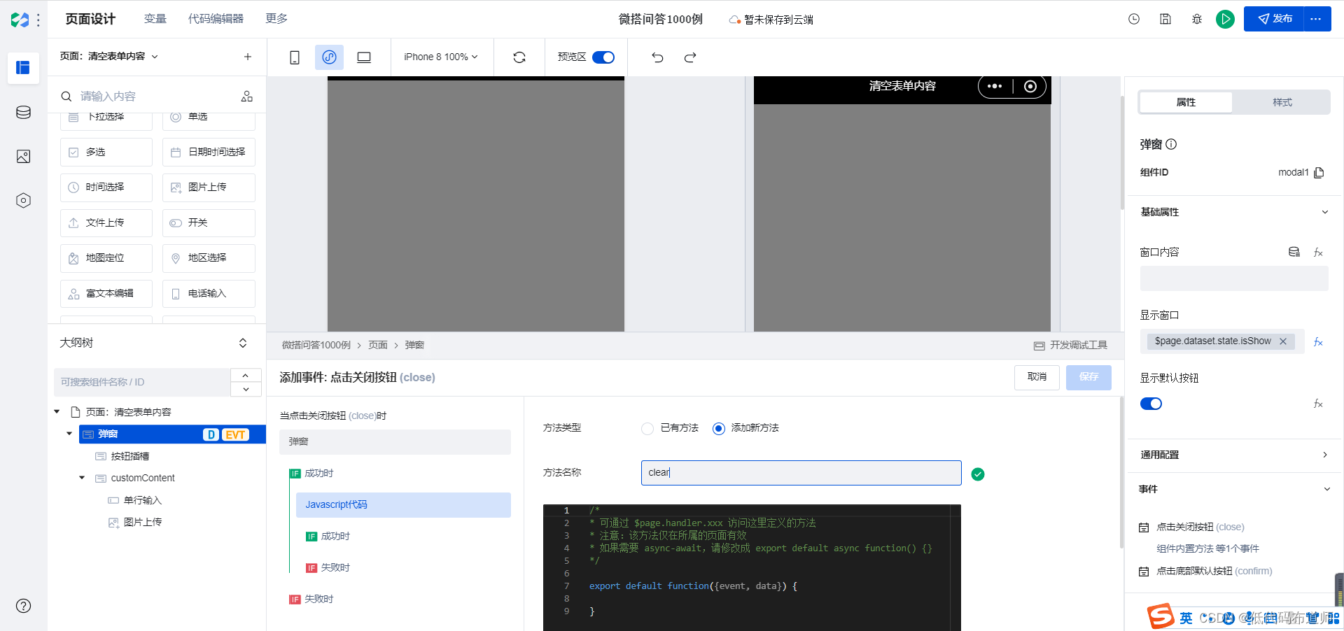
Task: Open the app settings hexagon icon
Action: point(23,201)
